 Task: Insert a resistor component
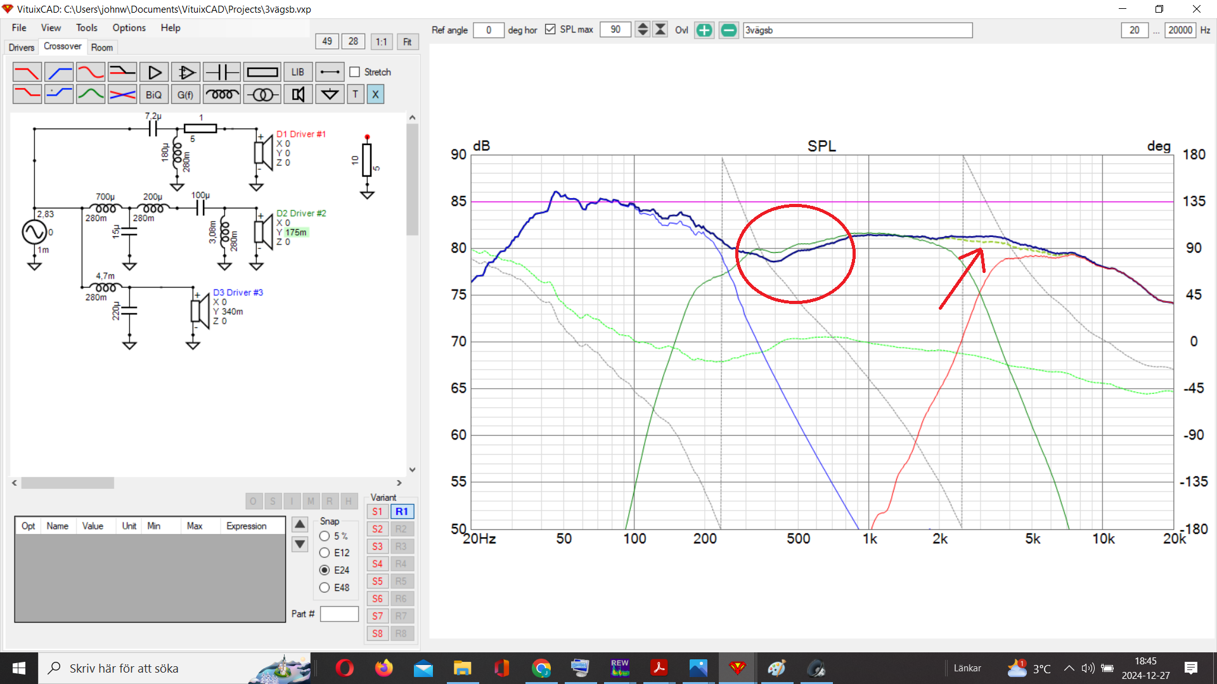pos(262,72)
